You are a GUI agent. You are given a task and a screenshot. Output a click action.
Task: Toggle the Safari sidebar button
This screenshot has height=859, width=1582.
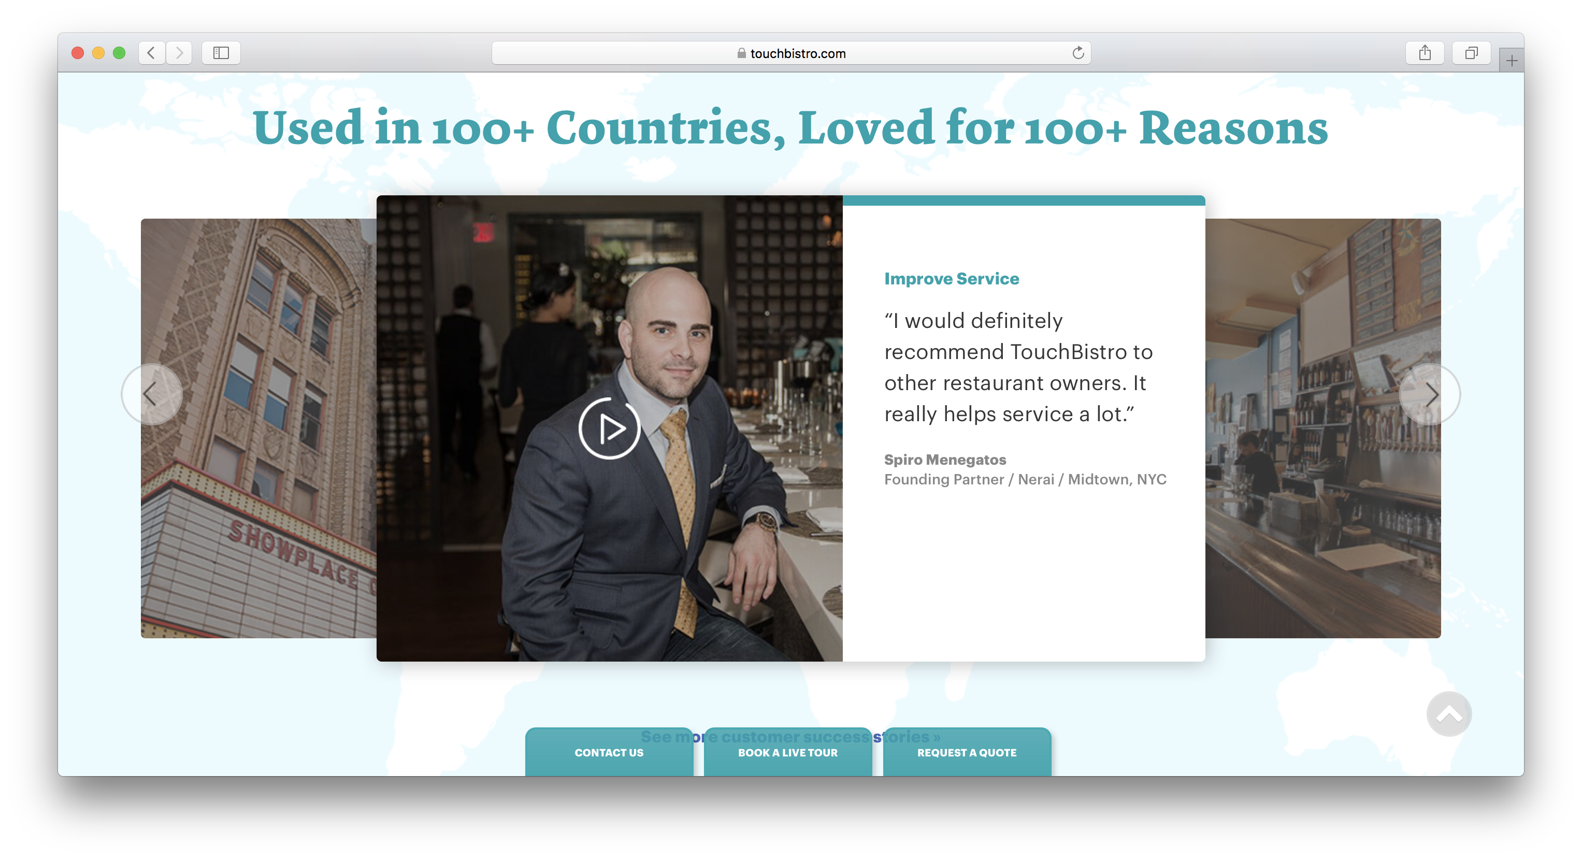coord(221,53)
